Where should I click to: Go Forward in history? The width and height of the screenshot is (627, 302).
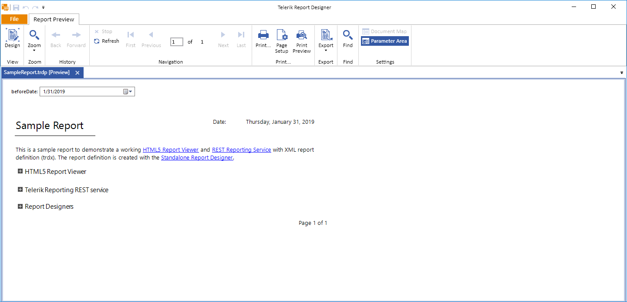[x=76, y=39]
